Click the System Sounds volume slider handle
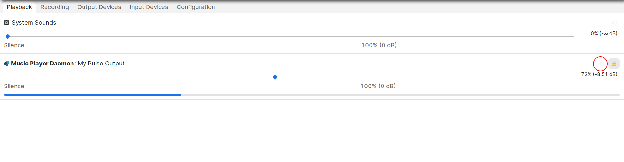The image size is (624, 162). [x=8, y=37]
